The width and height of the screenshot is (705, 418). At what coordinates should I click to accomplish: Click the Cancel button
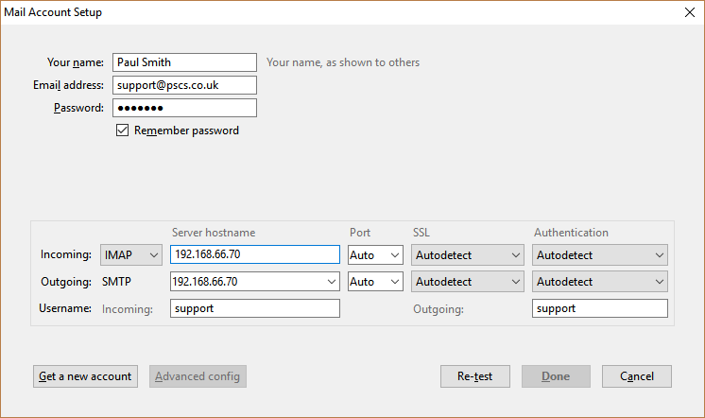point(637,376)
